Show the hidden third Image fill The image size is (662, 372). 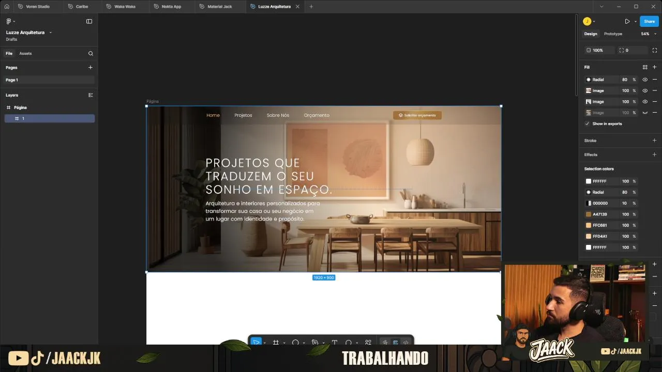point(645,113)
